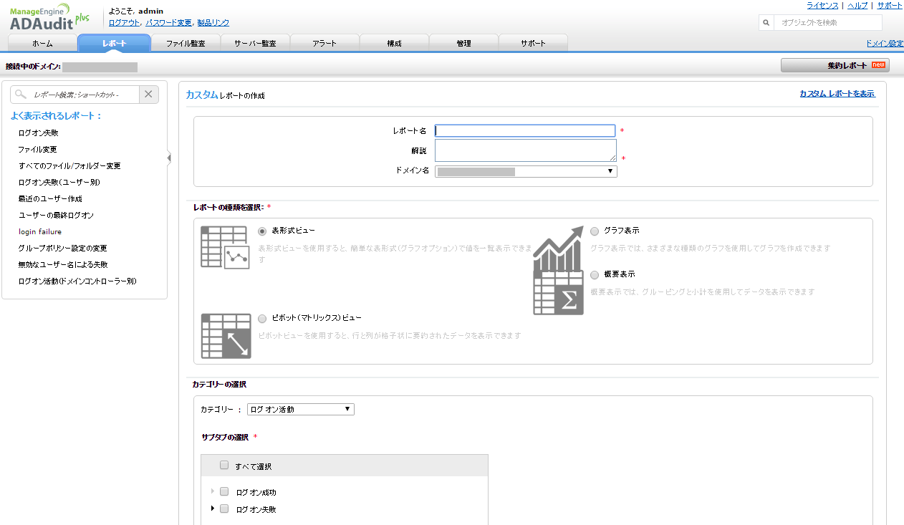Select the 概要表示 radio button
Viewport: 904px width, 525px height.
[x=595, y=274]
